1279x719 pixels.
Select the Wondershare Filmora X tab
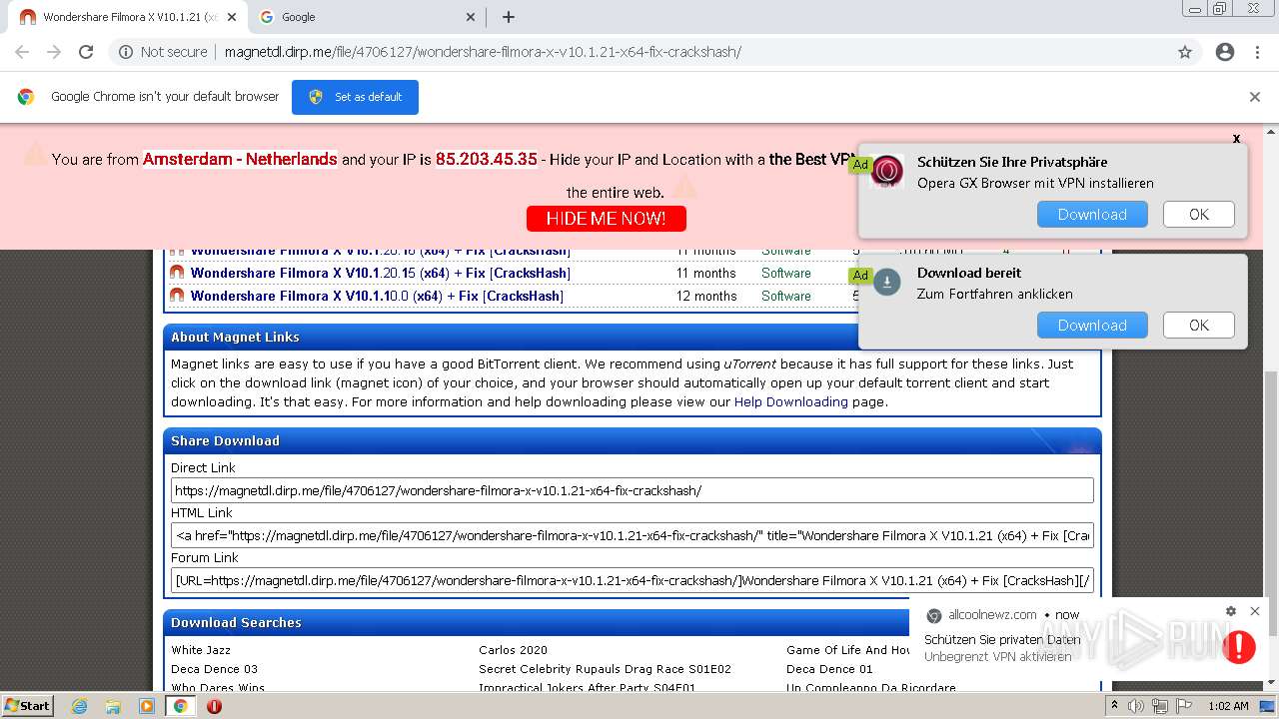point(126,17)
